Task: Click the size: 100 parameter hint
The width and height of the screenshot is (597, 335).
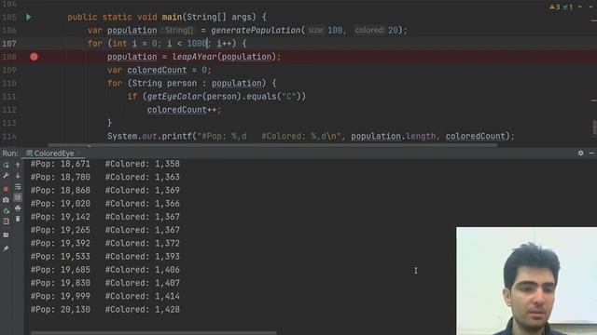Action: [x=326, y=31]
